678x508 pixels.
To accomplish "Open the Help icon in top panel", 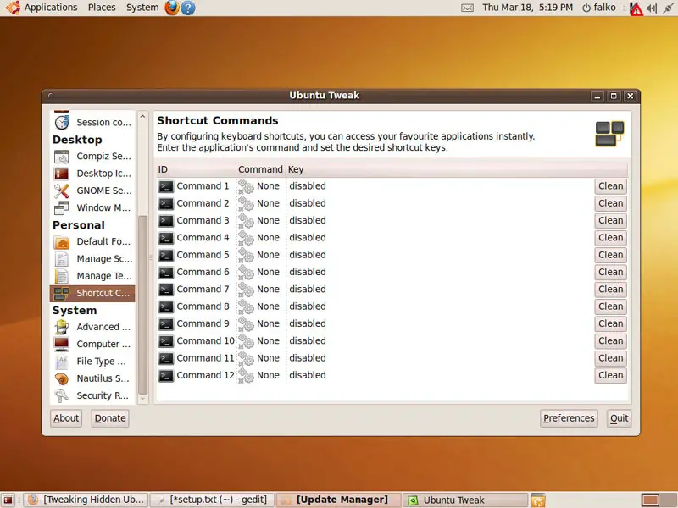I will tap(187, 8).
